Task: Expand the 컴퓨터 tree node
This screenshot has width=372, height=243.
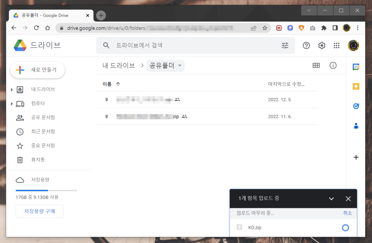Action: pyautogui.click(x=12, y=104)
